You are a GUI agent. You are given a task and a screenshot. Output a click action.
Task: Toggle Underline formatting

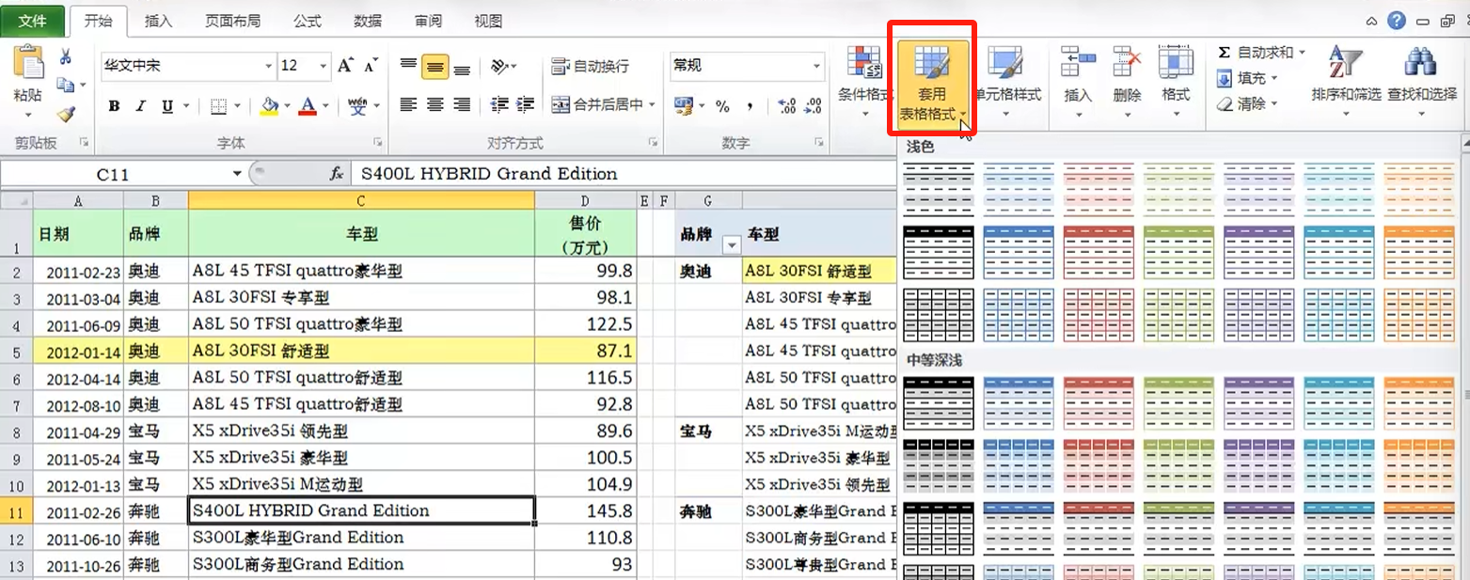(x=166, y=106)
